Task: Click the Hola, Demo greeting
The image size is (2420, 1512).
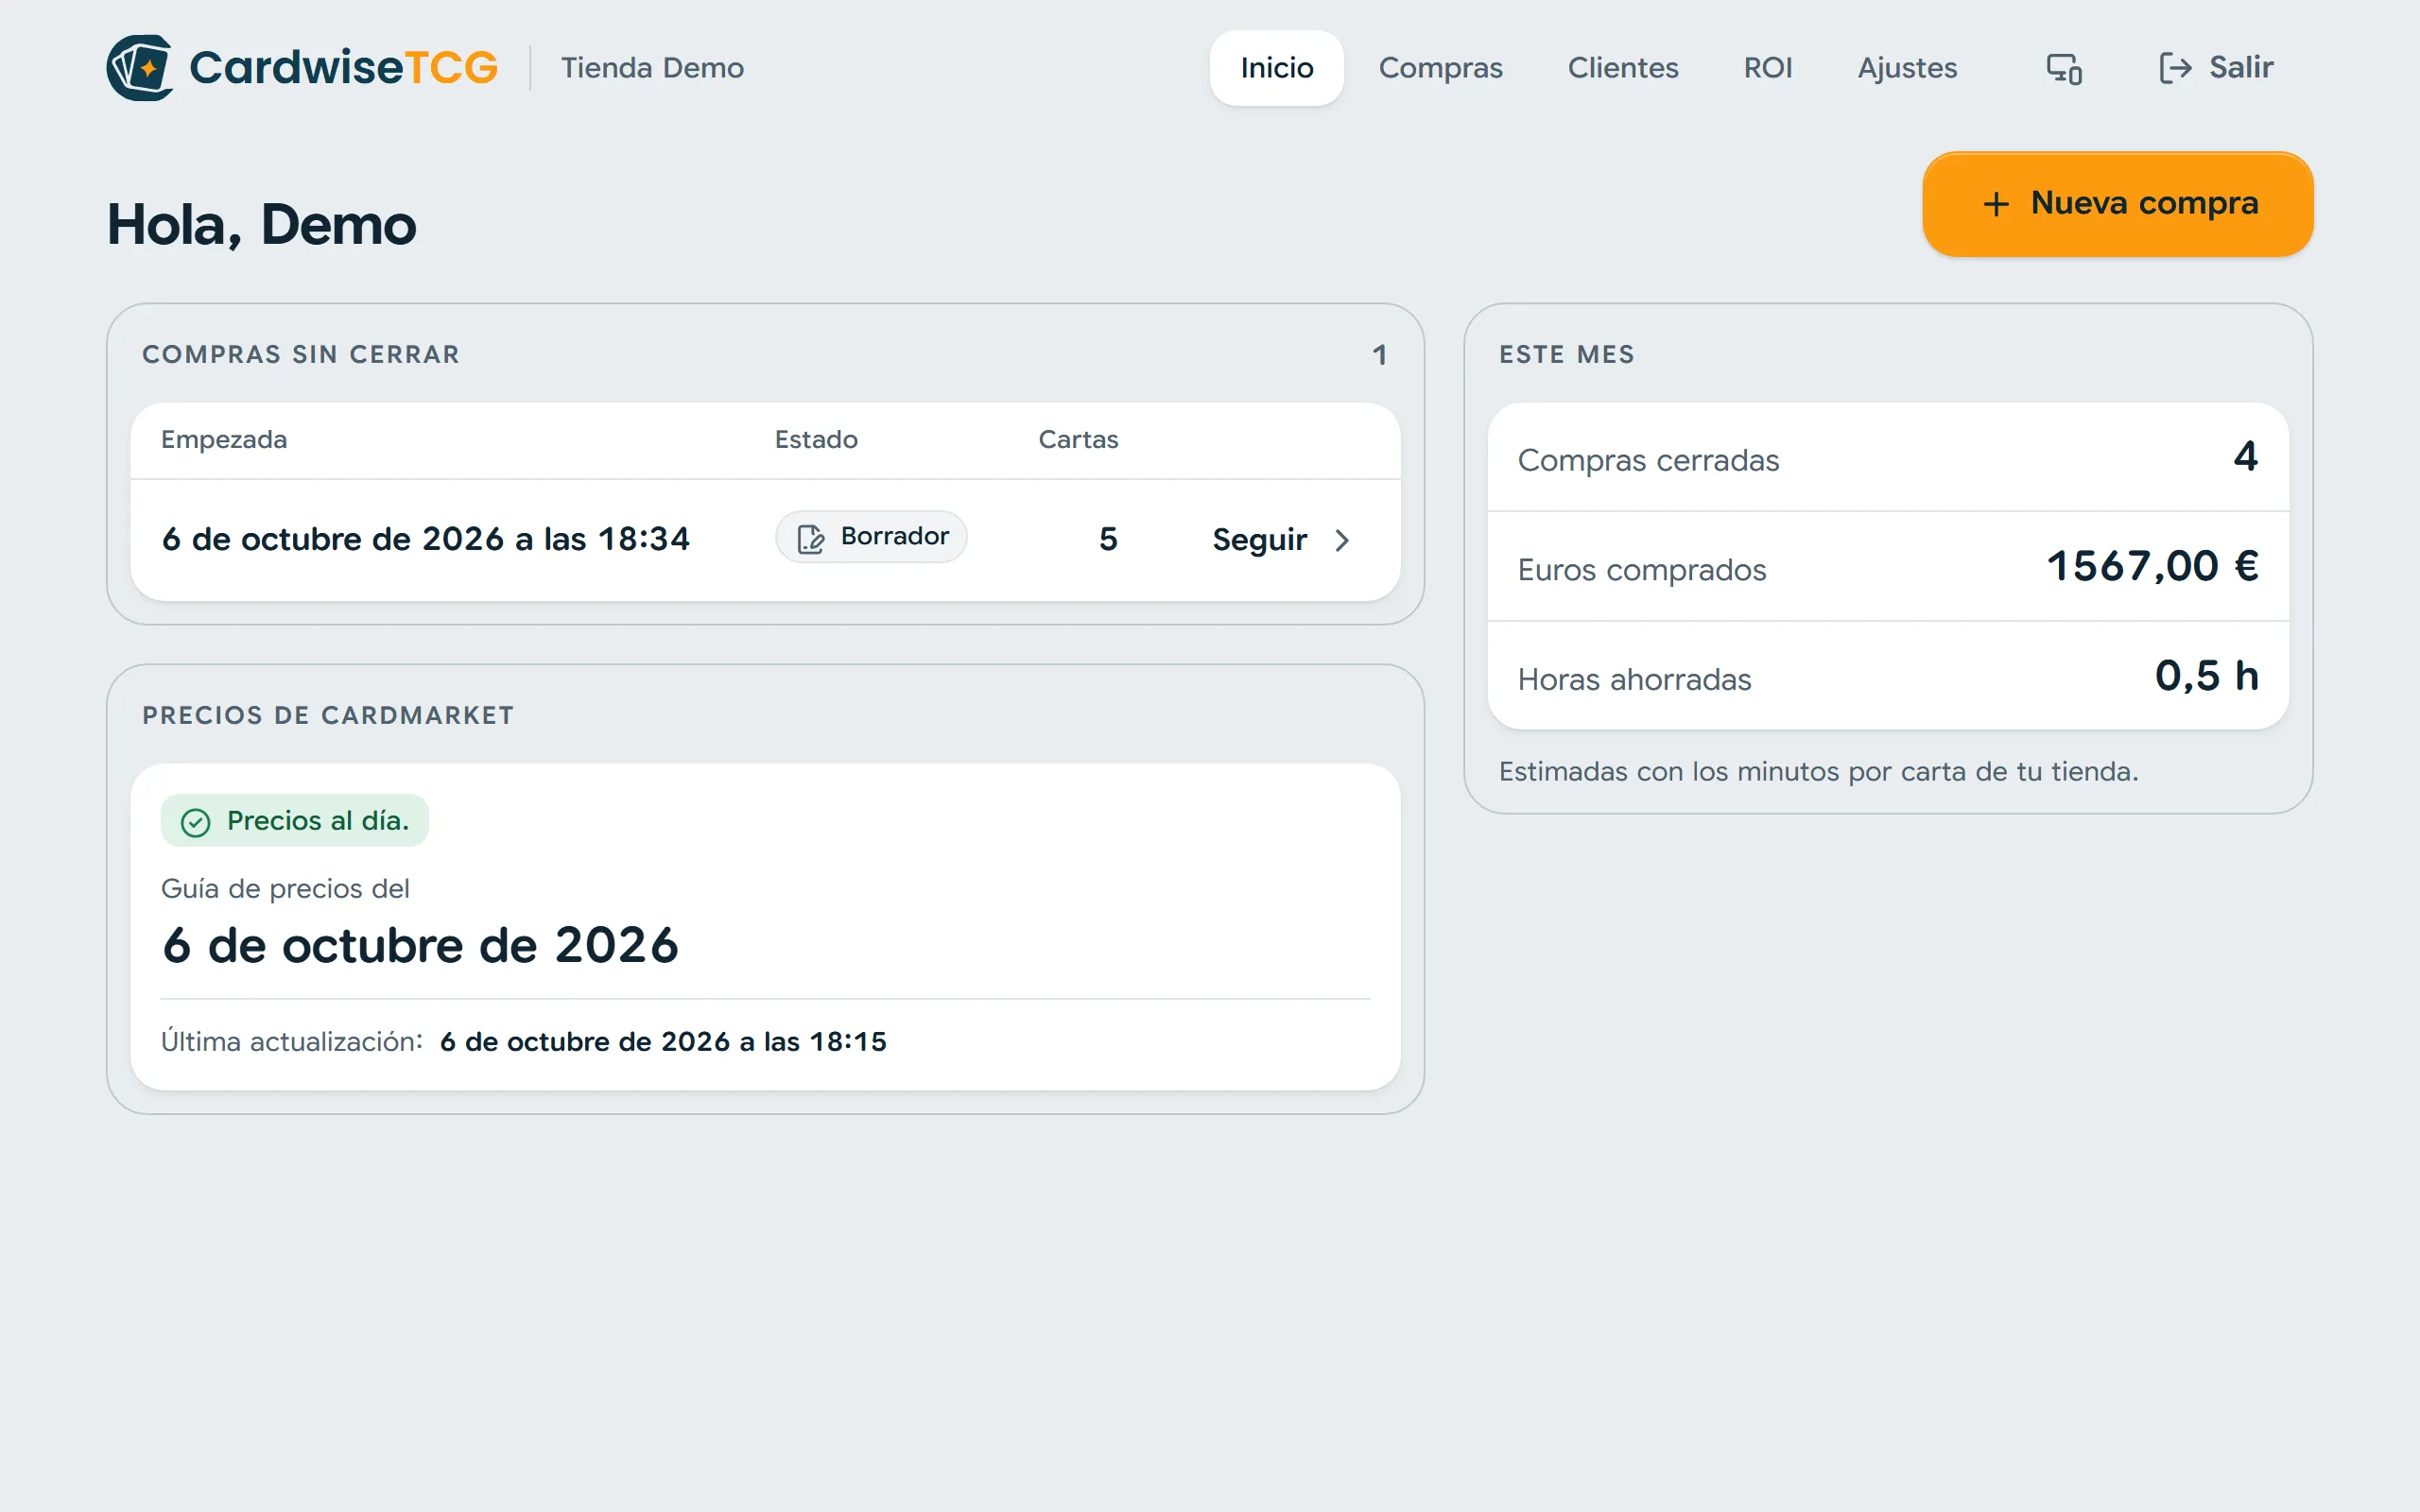Action: pyautogui.click(x=261, y=225)
